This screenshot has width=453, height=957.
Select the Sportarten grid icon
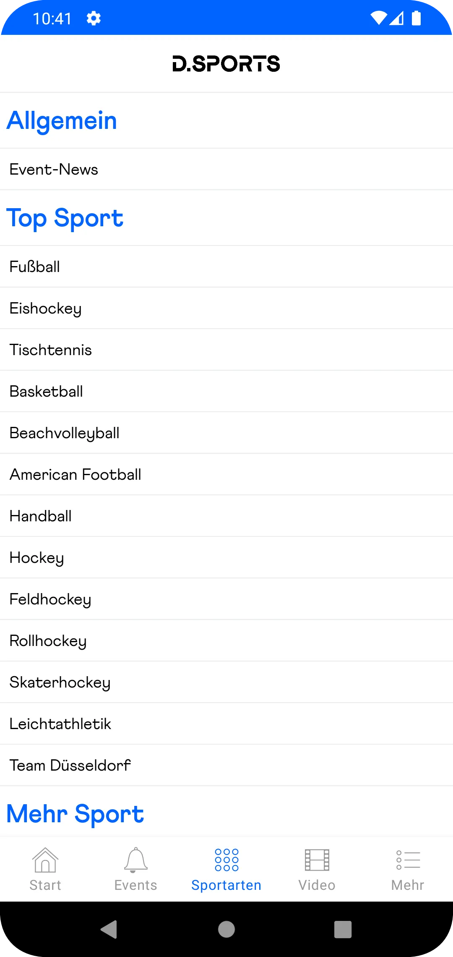pos(226,860)
